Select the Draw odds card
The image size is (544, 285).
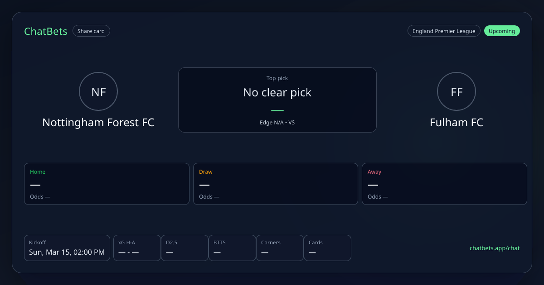point(276,184)
